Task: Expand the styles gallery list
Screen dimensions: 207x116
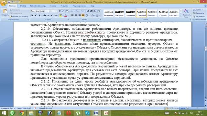Action: pyautogui.click(x=181, y=16)
